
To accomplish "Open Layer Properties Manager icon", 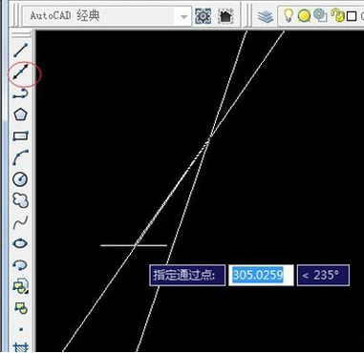I will click(266, 16).
